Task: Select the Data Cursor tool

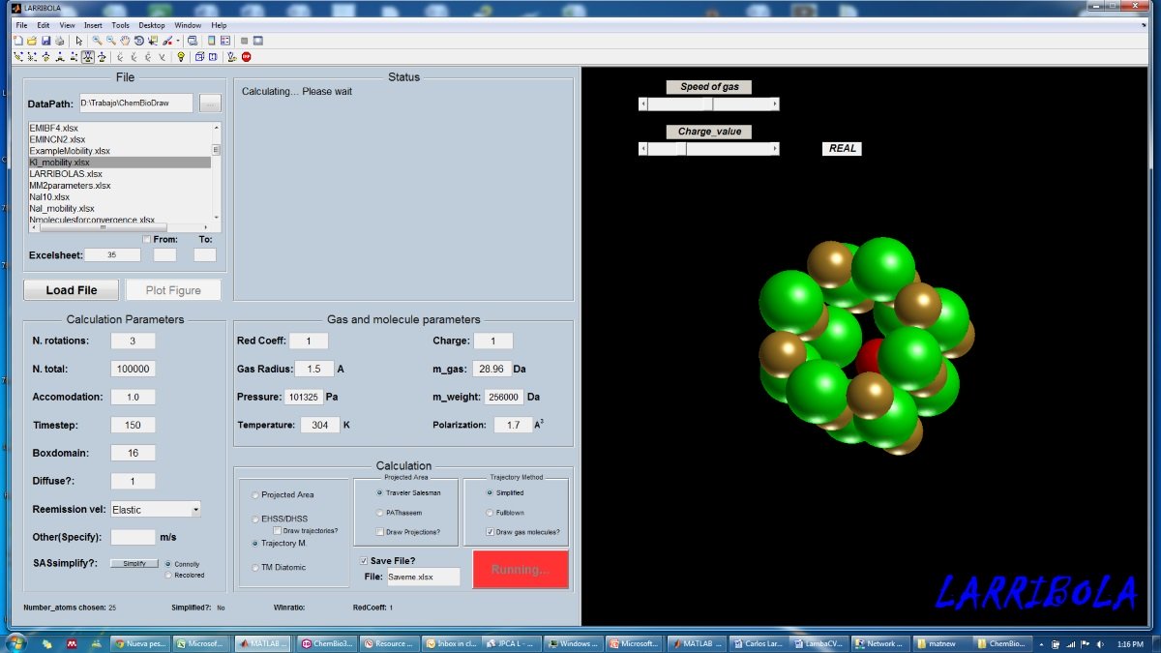Action: coord(152,41)
